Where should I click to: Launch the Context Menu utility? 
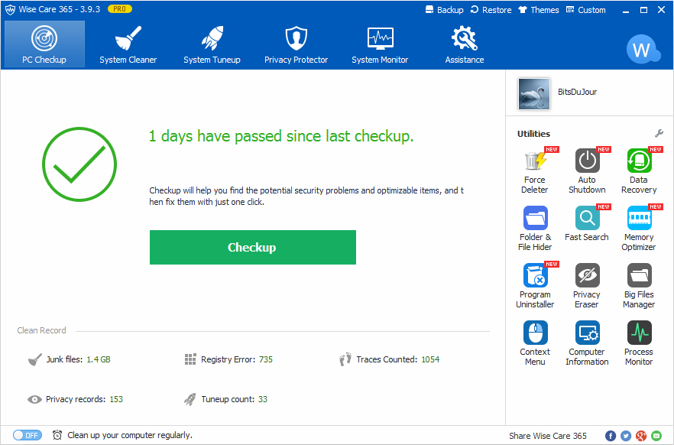tap(535, 343)
